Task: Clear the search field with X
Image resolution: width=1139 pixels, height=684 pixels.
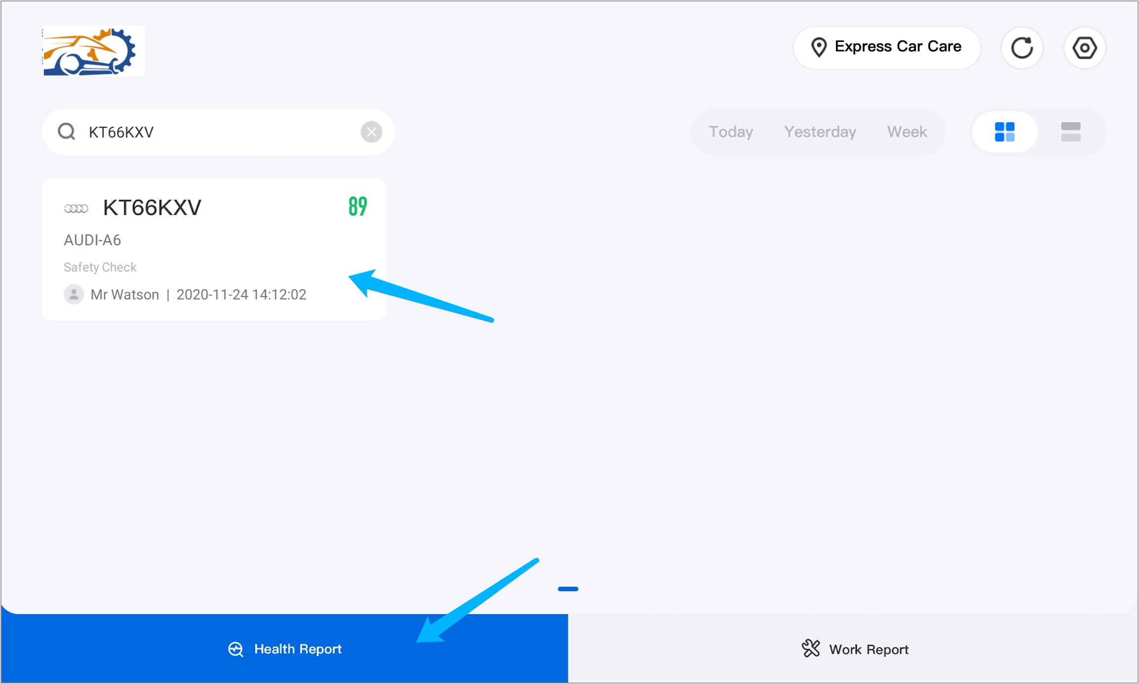Action: pos(371,132)
